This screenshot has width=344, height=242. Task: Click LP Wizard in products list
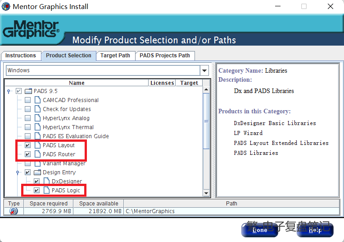click(248, 133)
